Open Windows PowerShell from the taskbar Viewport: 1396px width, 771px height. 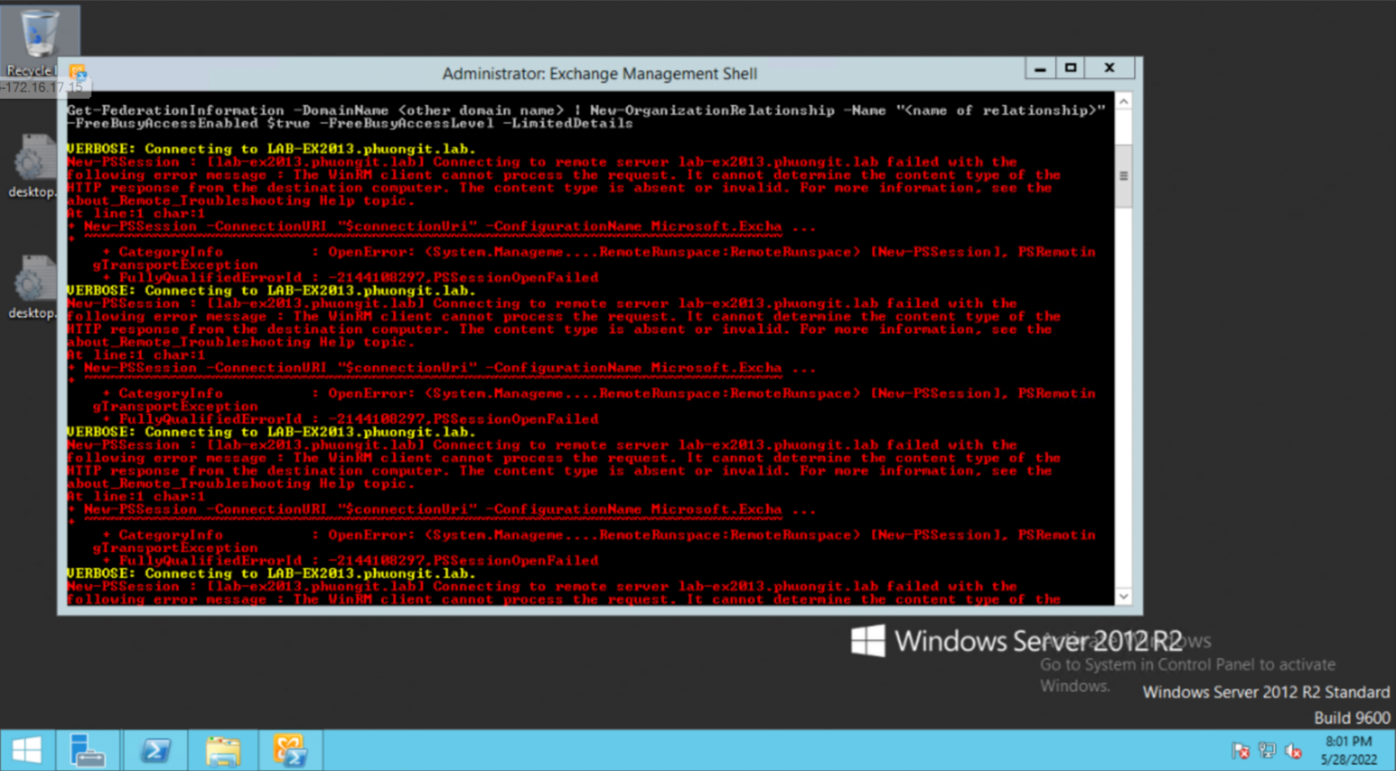tap(155, 750)
